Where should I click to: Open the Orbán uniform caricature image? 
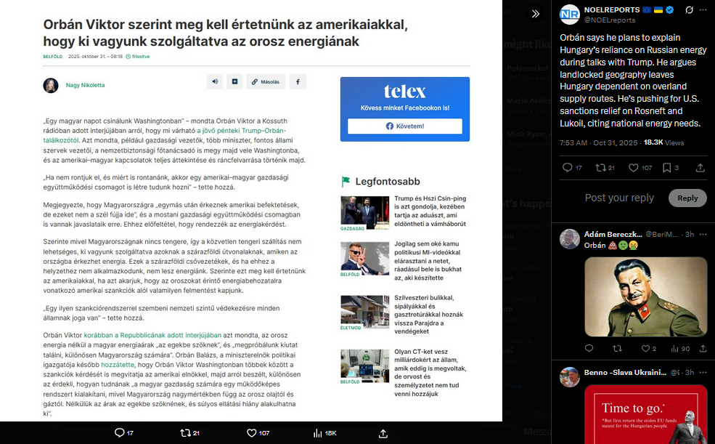646,296
